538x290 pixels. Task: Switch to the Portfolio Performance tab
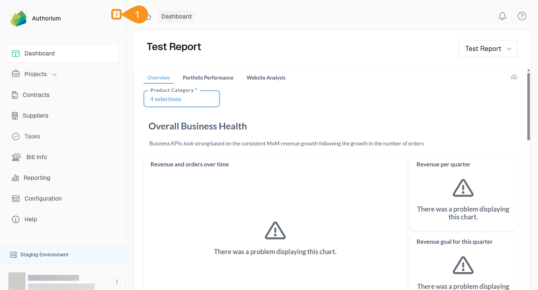coord(208,78)
